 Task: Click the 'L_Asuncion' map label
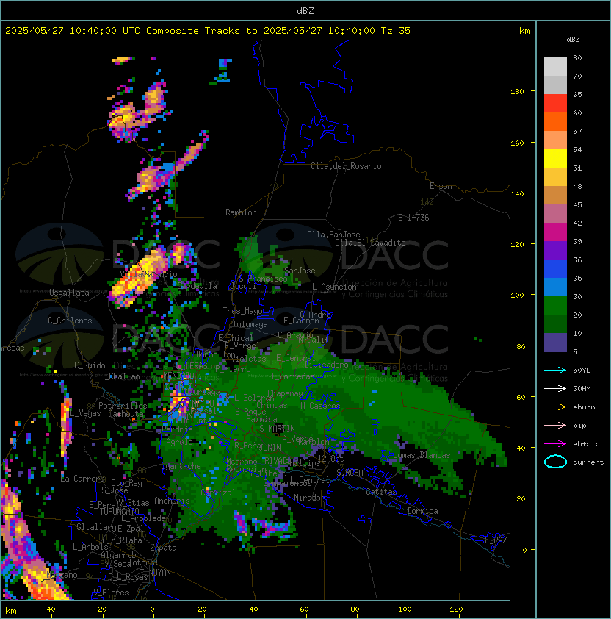(x=334, y=287)
